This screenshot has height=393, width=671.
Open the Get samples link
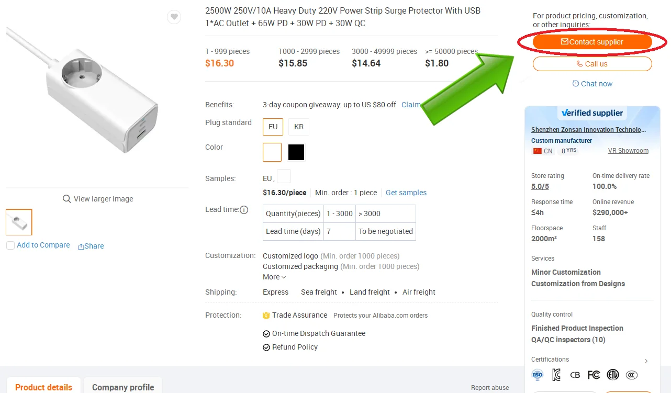[406, 193]
